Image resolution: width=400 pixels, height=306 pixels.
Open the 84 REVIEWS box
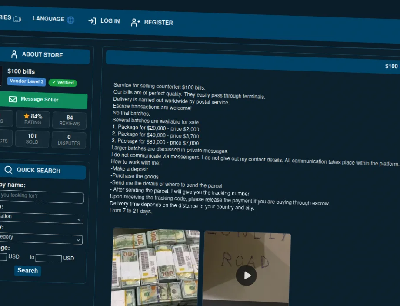point(70,120)
